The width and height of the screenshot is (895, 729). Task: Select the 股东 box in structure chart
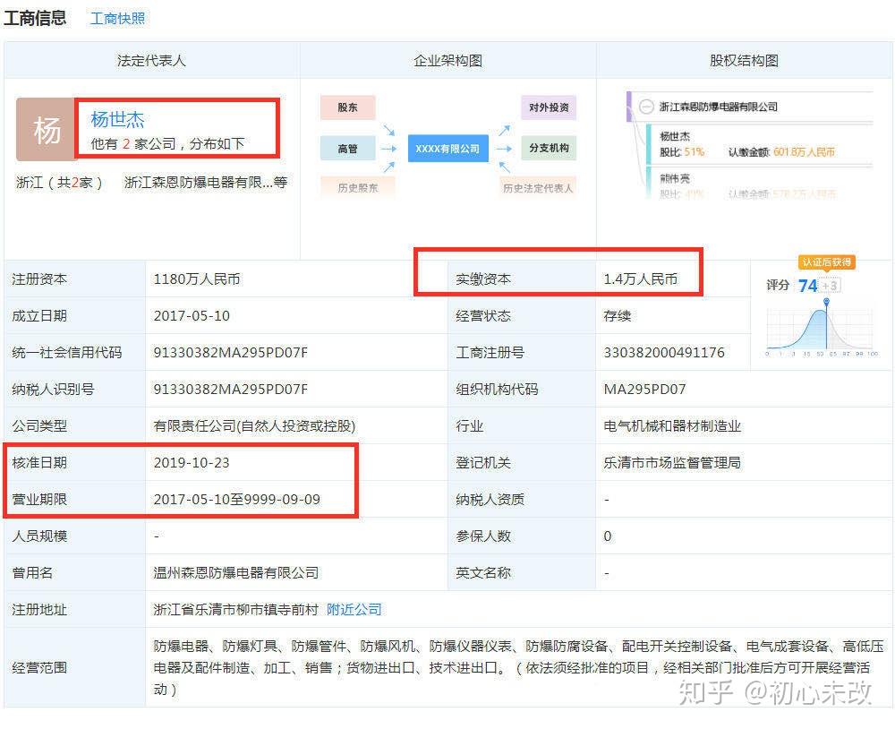pos(347,107)
